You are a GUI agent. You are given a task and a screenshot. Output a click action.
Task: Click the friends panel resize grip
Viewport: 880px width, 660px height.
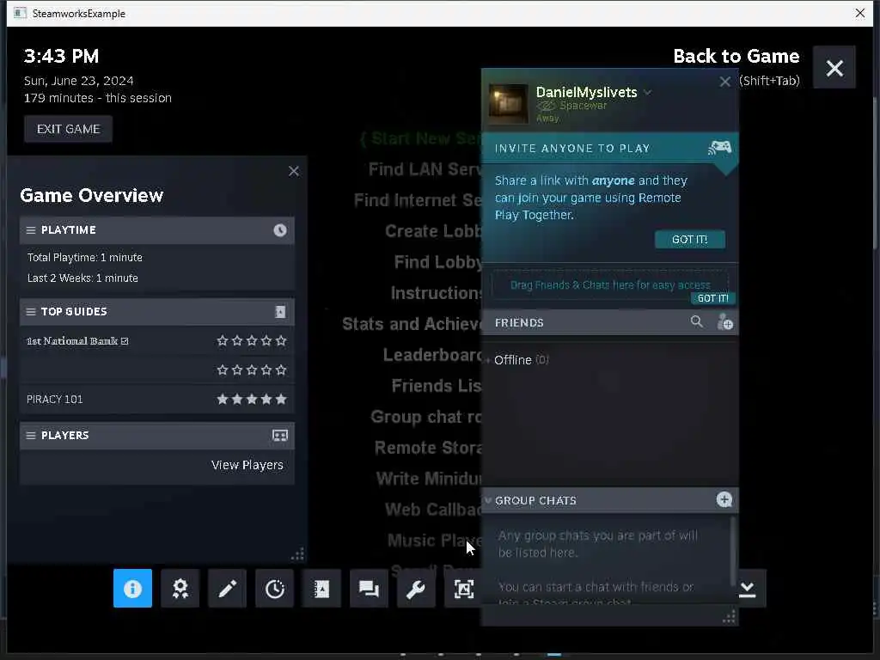tap(729, 617)
